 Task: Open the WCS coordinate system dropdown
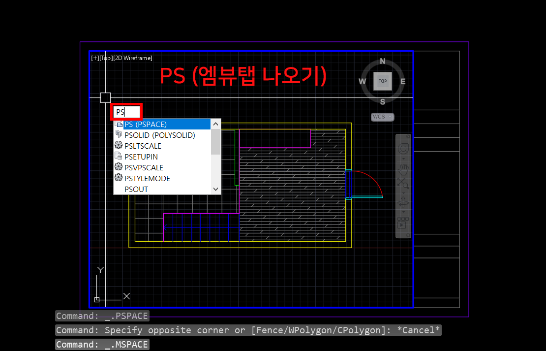382,117
